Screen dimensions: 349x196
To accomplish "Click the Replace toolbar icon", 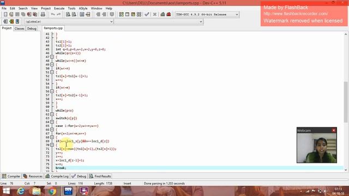I will 74,15.
